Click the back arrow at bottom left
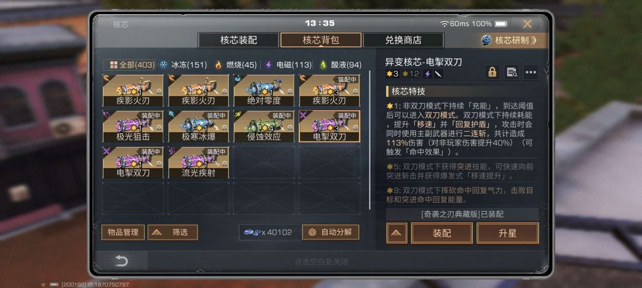The image size is (642, 288). [x=121, y=261]
